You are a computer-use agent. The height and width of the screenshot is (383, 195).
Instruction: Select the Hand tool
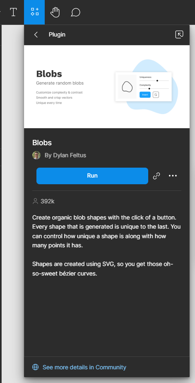(55, 12)
